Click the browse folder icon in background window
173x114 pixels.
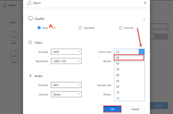coord(161,37)
